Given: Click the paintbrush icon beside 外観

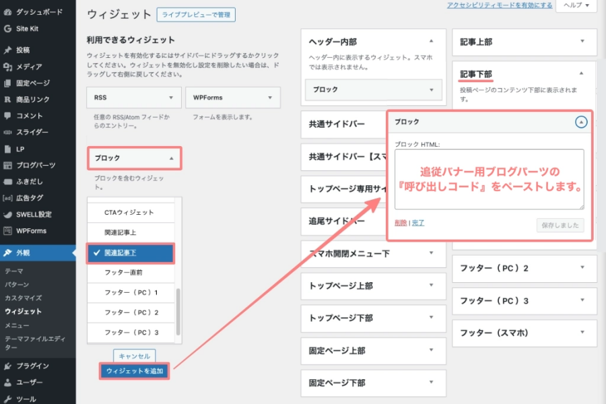Looking at the screenshot, I should click(7, 253).
